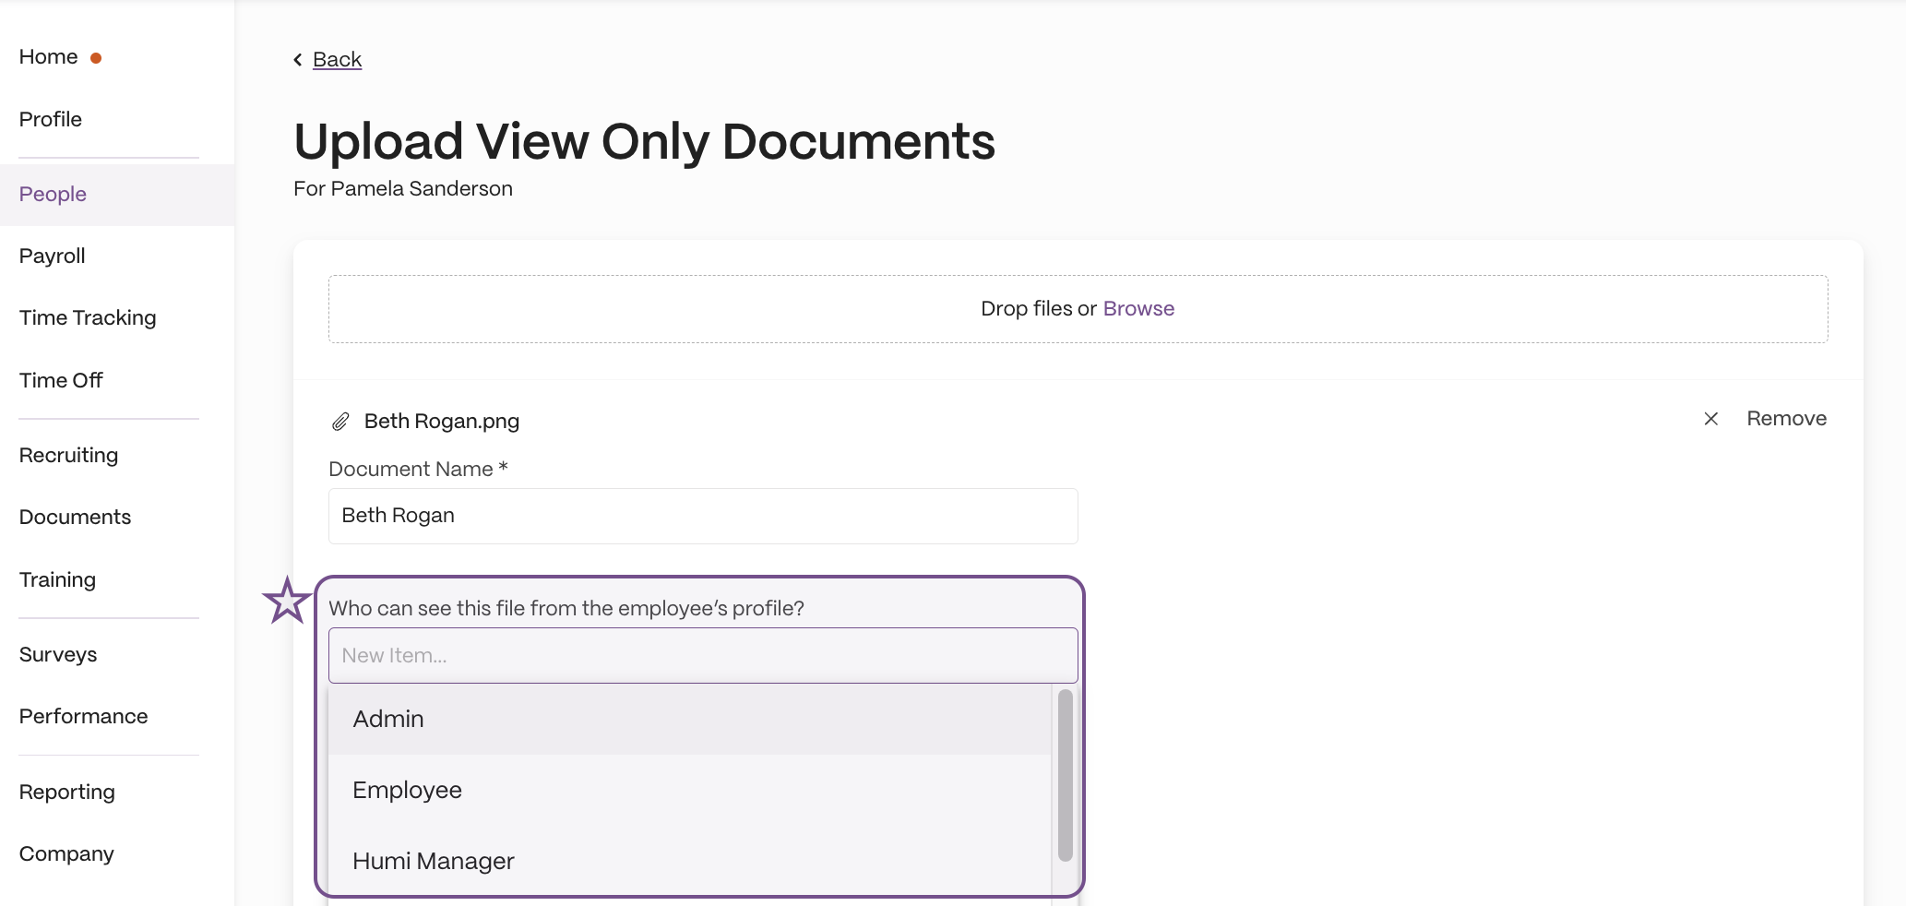Focus the New Item search field

coord(703,655)
